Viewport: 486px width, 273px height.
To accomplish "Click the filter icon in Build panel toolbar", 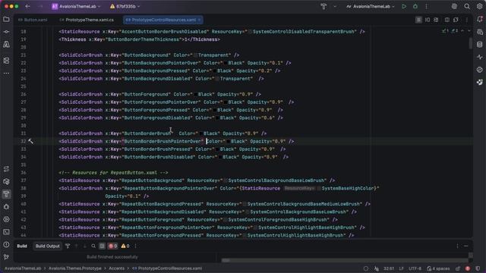I will click(68, 246).
